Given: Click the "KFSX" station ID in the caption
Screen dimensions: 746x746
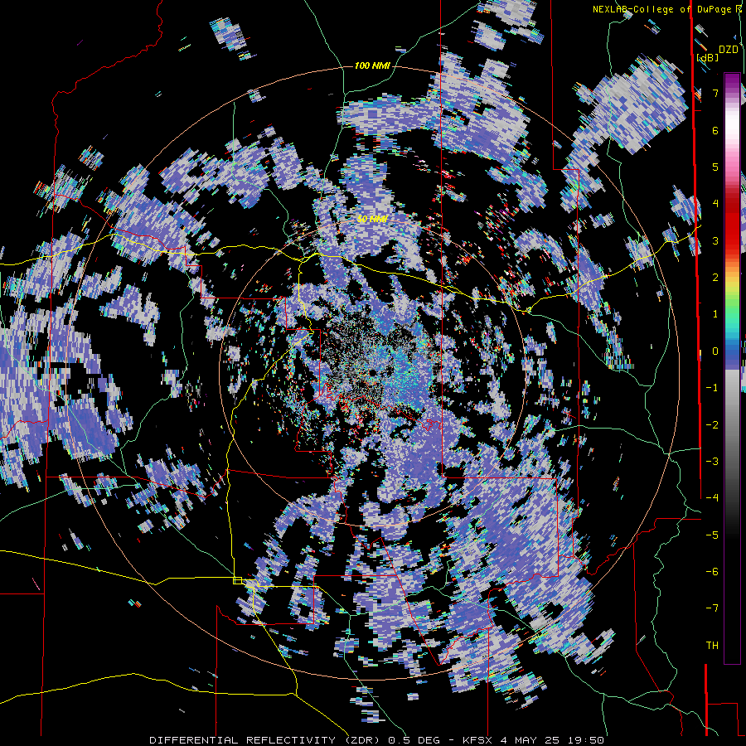Looking at the screenshot, I should click(x=477, y=740).
